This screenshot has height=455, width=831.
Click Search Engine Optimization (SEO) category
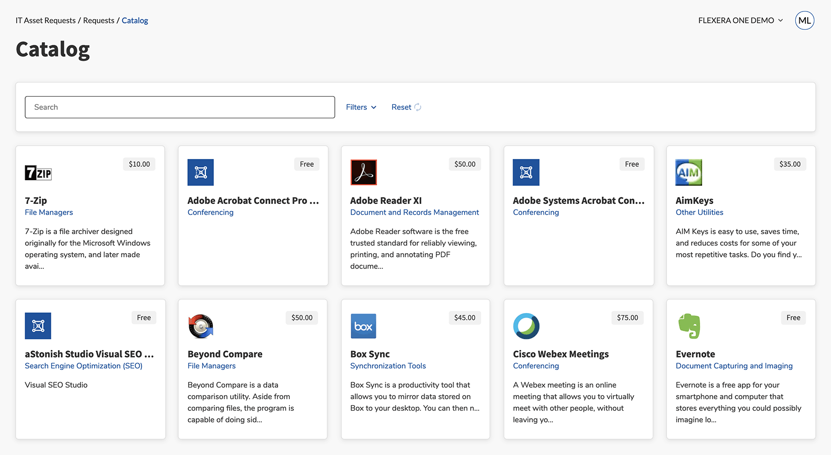84,366
